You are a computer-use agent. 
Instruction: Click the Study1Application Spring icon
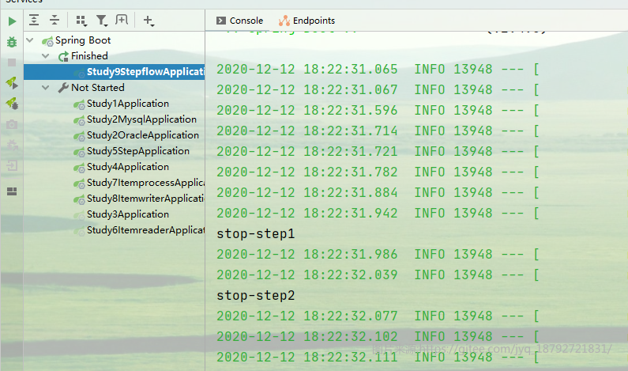tap(79, 104)
